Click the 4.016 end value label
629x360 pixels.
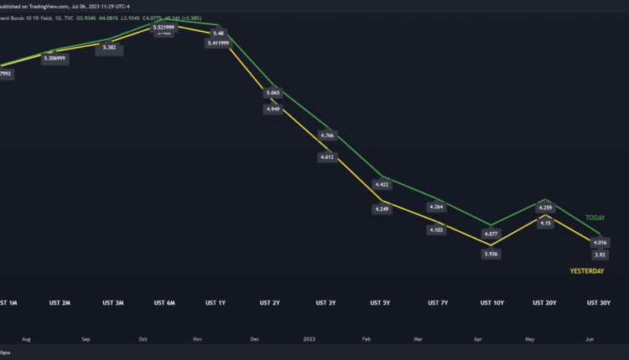tap(600, 242)
